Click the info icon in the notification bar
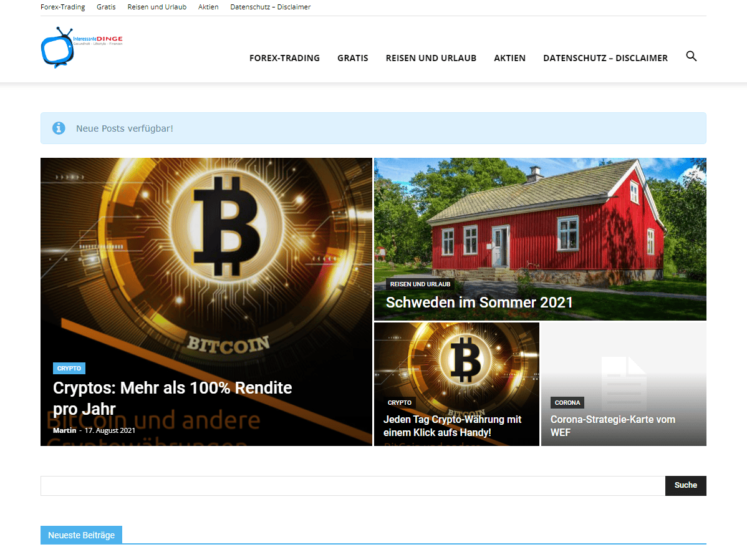This screenshot has width=747, height=557. pos(59,128)
